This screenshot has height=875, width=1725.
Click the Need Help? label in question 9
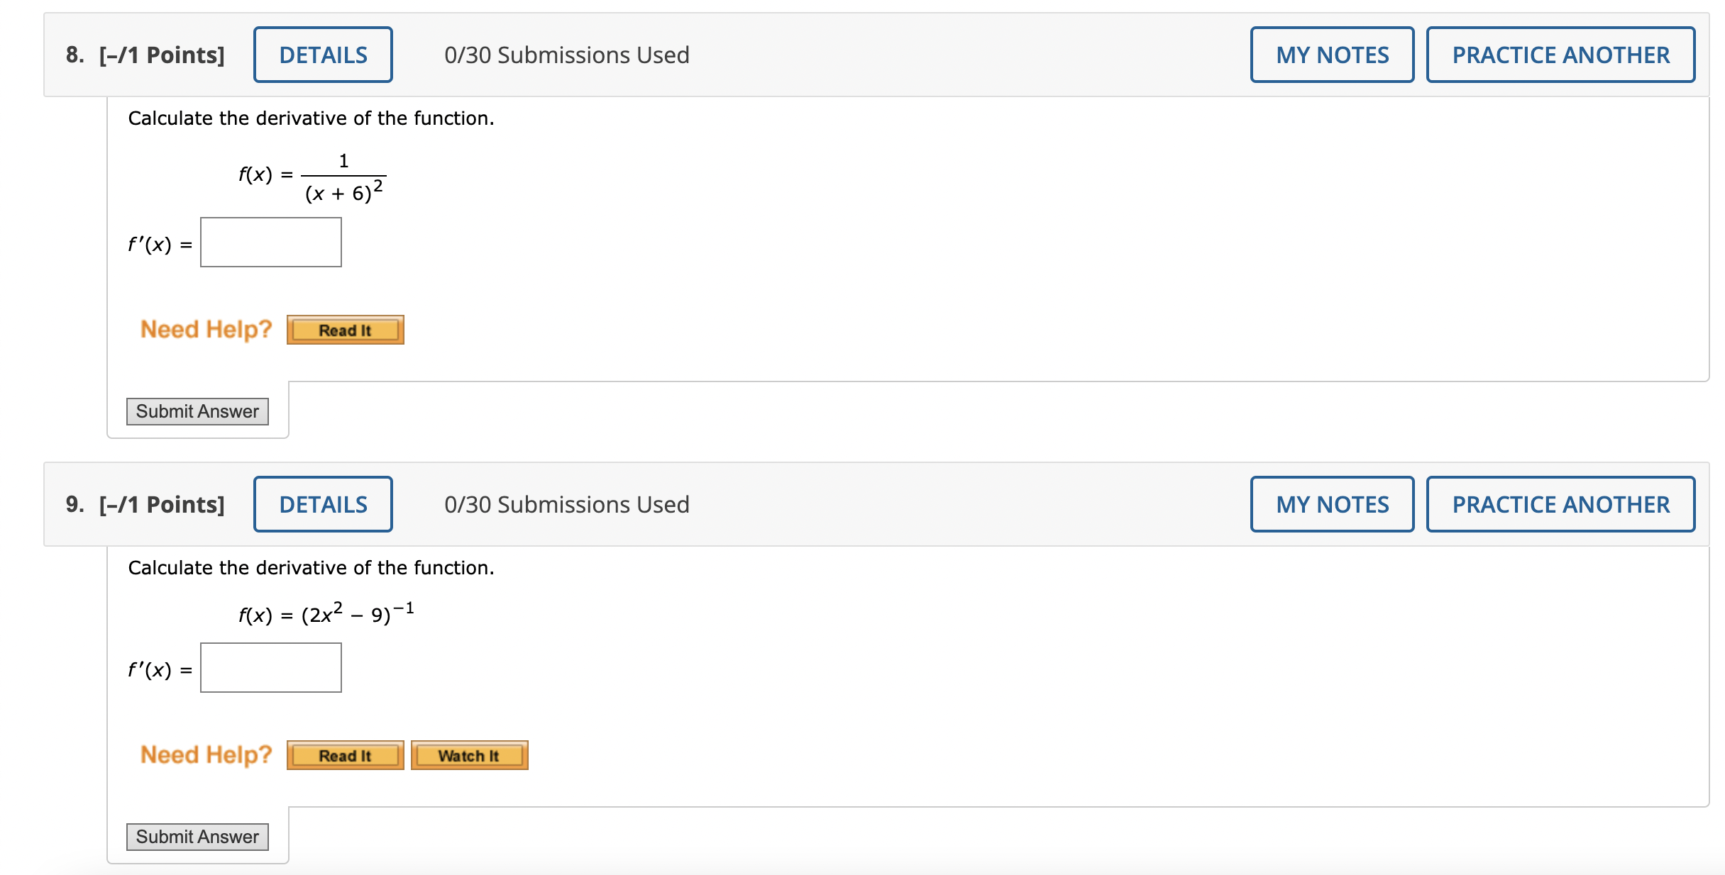pos(206,754)
